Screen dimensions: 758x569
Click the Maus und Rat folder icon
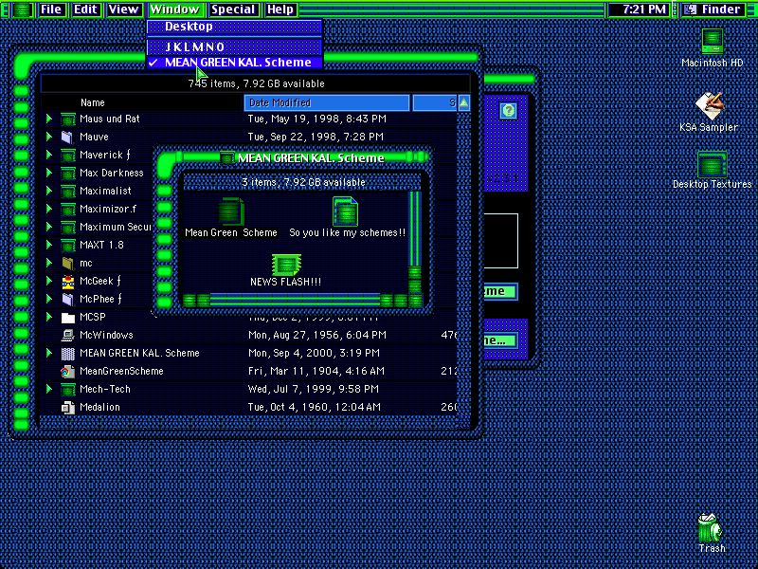pos(67,119)
